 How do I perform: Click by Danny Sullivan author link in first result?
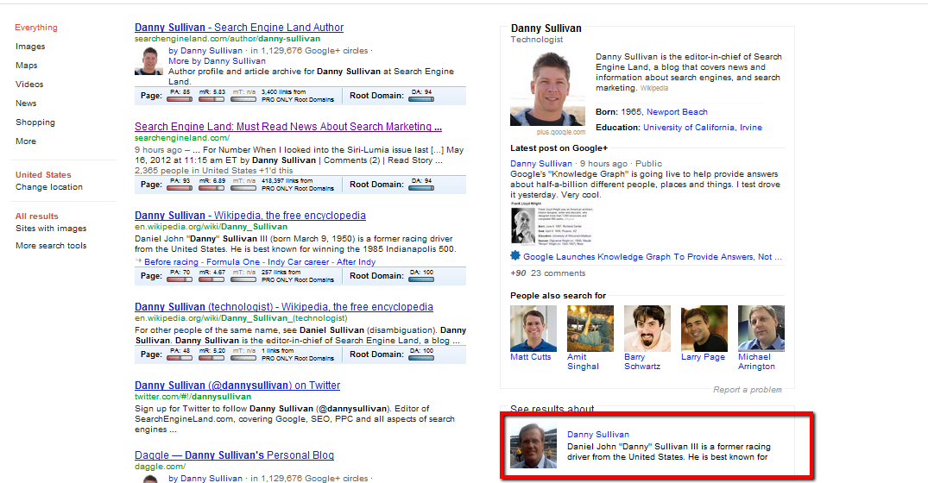[205, 51]
